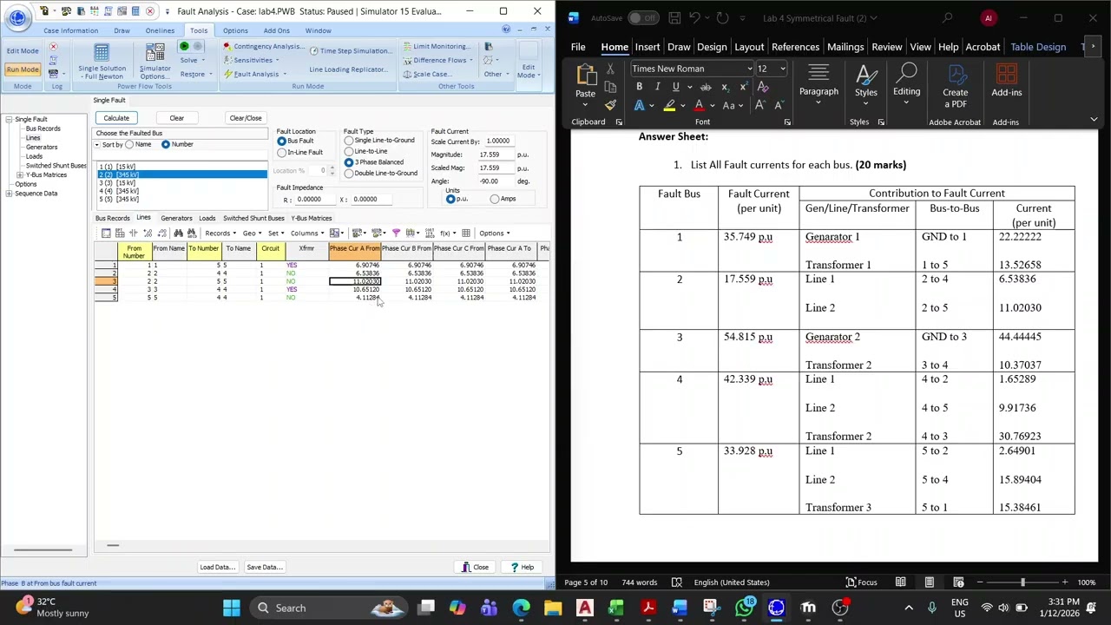Open the Records dropdown menu
This screenshot has height=625, width=1111.
220,233
